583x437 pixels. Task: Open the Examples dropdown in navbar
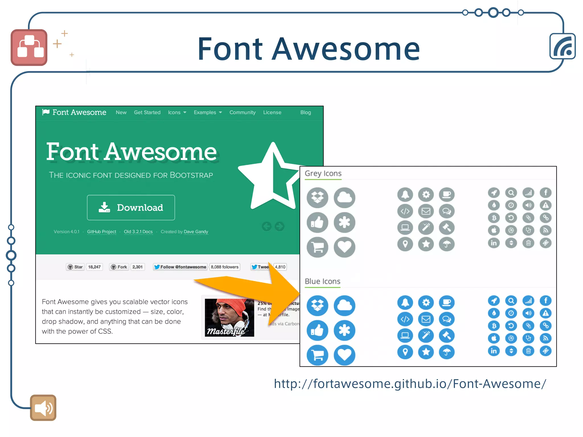coord(208,112)
